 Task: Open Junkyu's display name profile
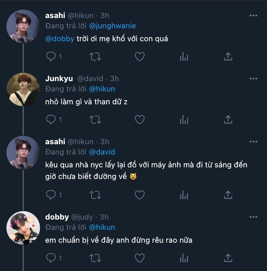tap(59, 79)
